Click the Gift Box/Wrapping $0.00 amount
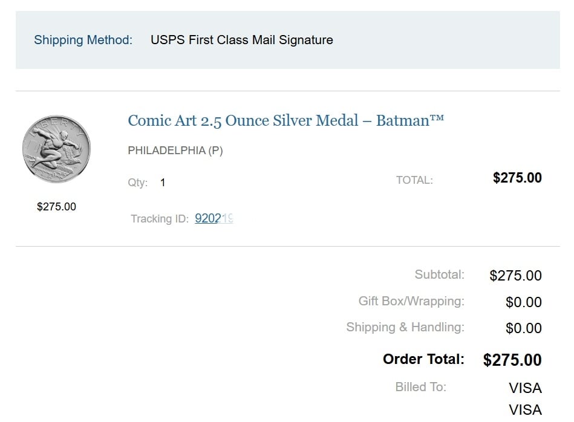 point(523,302)
